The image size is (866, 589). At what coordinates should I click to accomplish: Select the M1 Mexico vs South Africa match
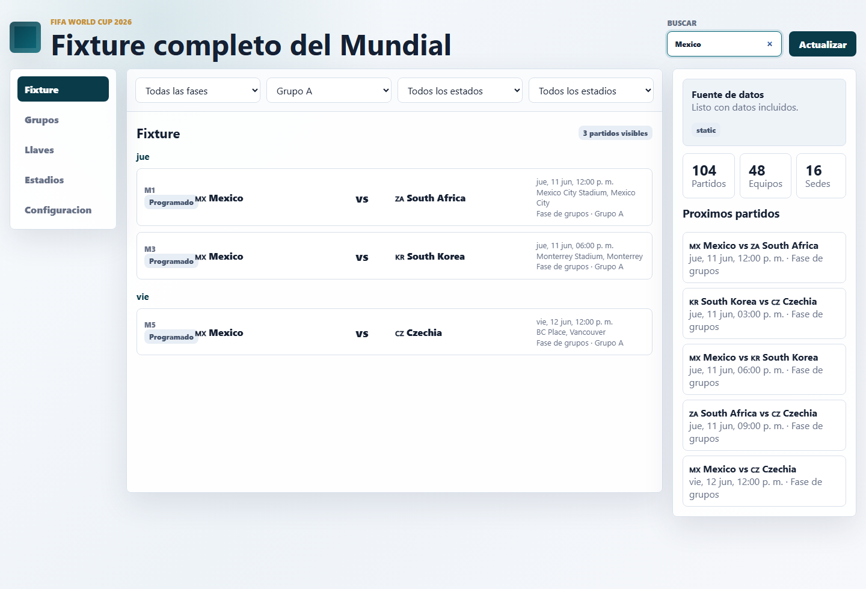click(x=395, y=197)
